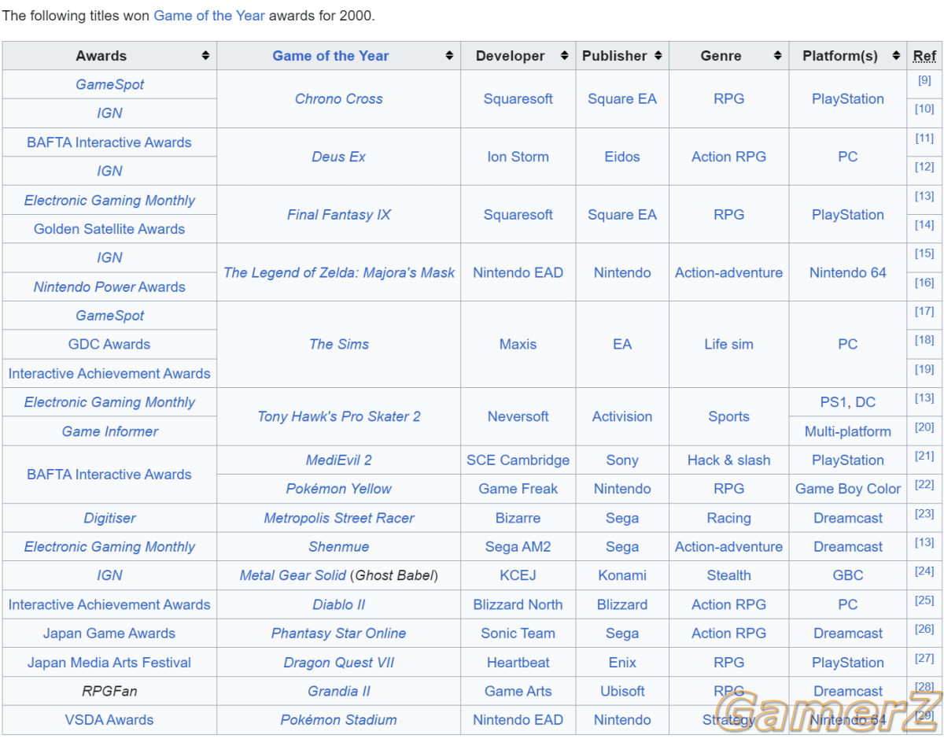Open Grandia II link
The height and width of the screenshot is (739, 944).
point(339,691)
